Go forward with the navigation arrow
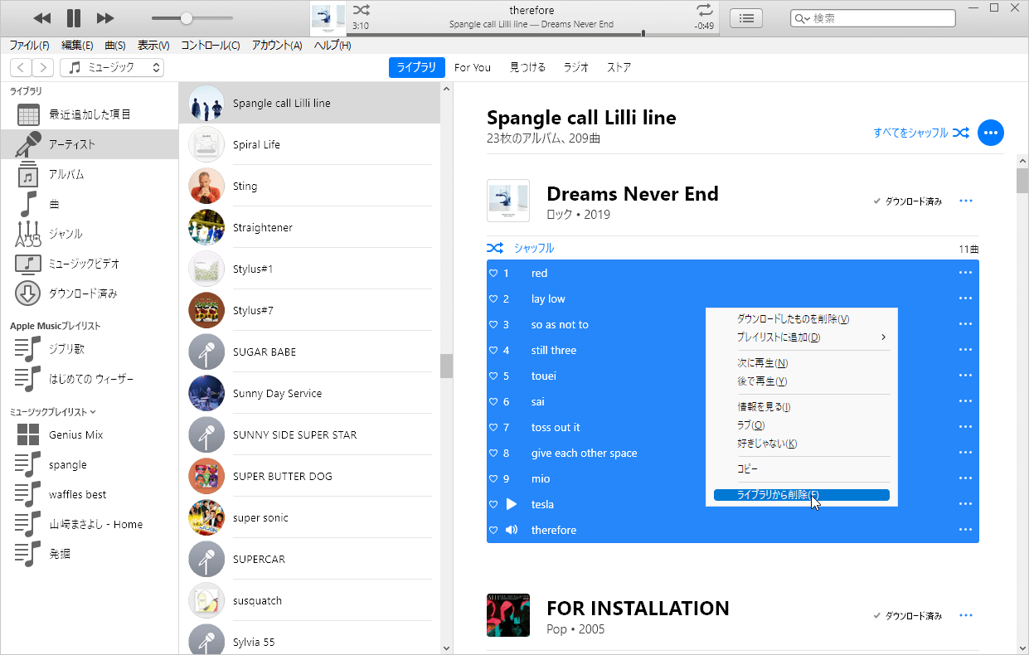The height and width of the screenshot is (655, 1029). (43, 68)
